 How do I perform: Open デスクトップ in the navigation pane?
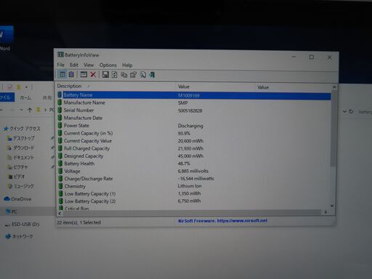coord(21,138)
